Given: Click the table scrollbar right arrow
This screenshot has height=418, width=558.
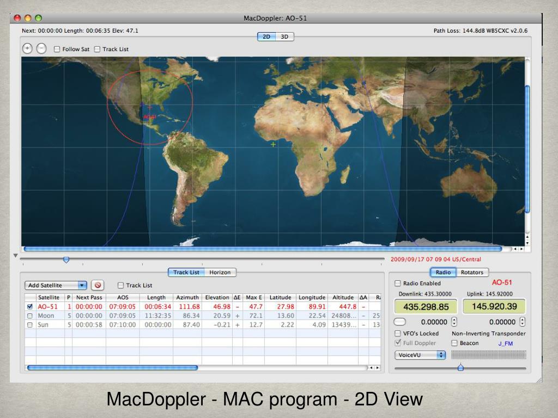Looking at the screenshot, I should (377, 368).
